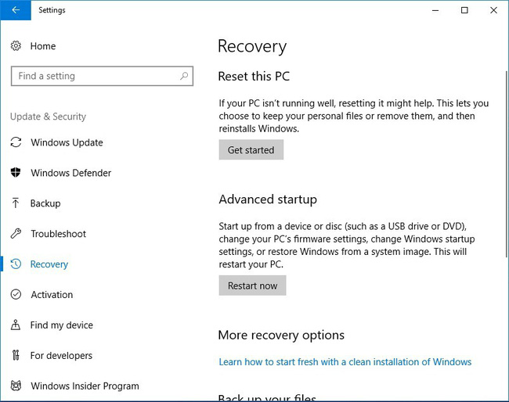Focus the Find a setting search field
The width and height of the screenshot is (509, 402).
click(102, 76)
